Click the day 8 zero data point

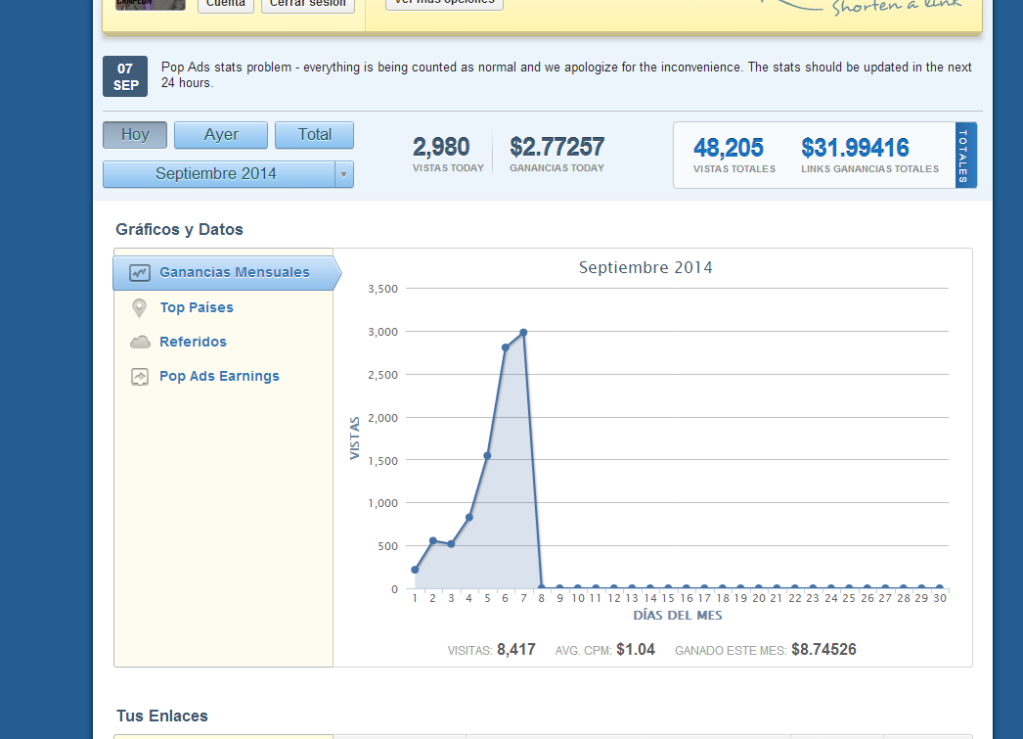coord(542,588)
